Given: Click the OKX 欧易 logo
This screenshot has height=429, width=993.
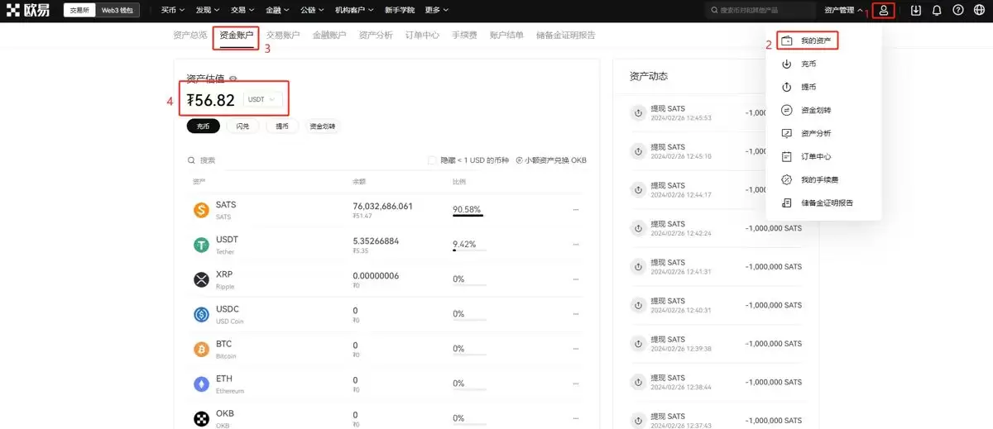Looking at the screenshot, I should pos(27,11).
